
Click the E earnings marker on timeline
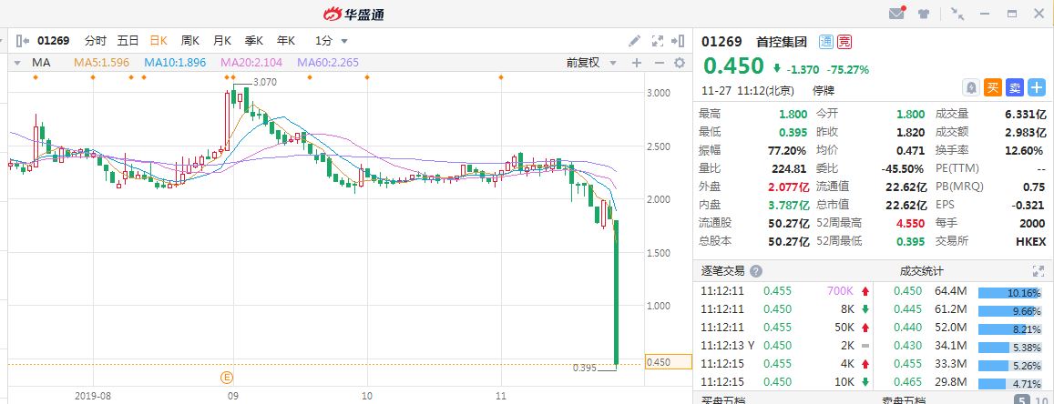pos(227,377)
